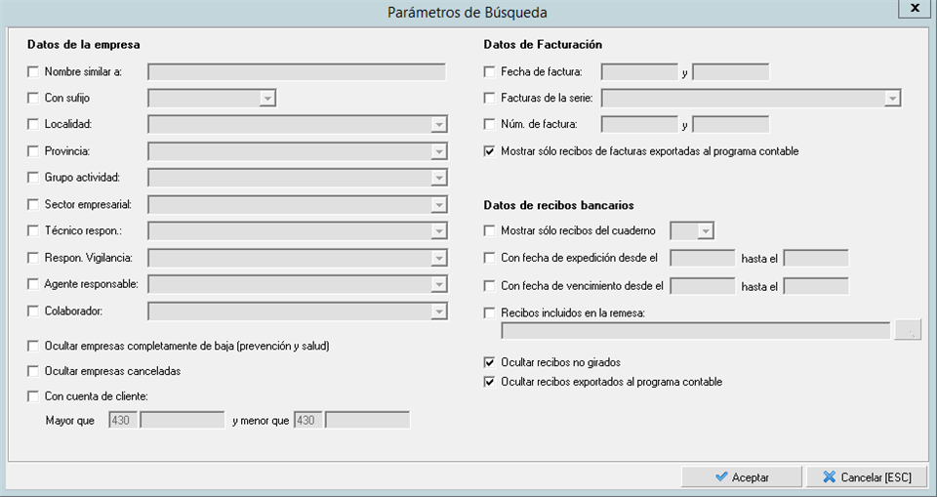Screen dimensions: 937x497
Task: Tick the Fecha de factura checkbox
Action: [x=490, y=71]
